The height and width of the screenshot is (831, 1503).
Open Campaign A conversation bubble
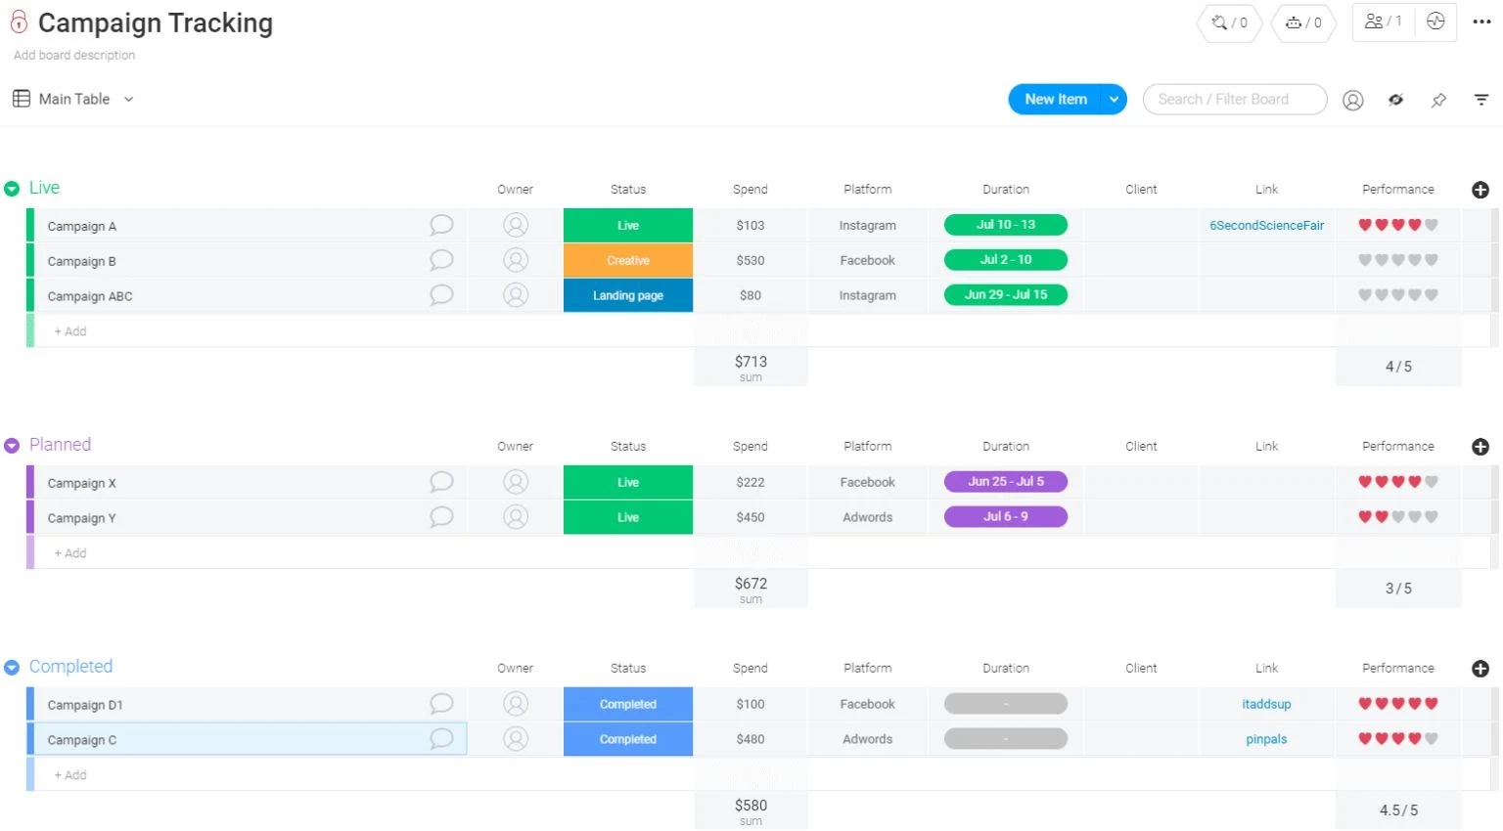441,225
